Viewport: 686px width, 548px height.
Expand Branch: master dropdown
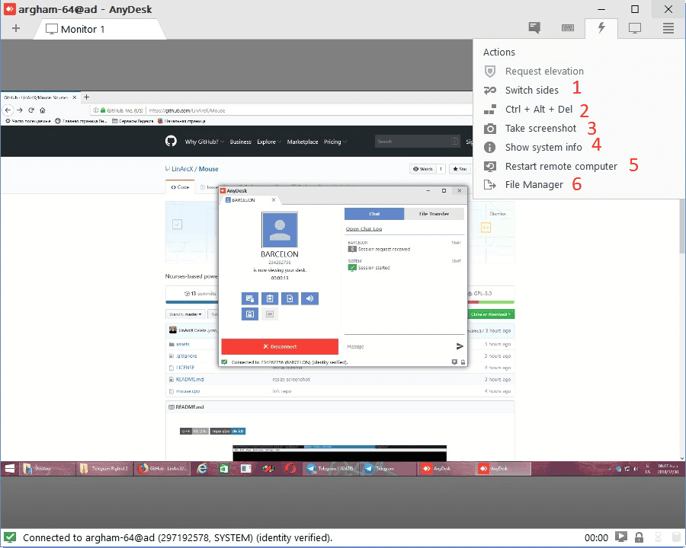pos(185,314)
